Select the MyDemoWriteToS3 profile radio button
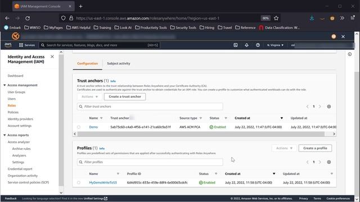This screenshot has height=202, width=360. coord(79,183)
